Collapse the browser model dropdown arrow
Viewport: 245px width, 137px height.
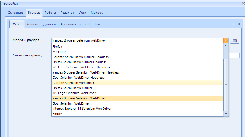(x=226, y=41)
